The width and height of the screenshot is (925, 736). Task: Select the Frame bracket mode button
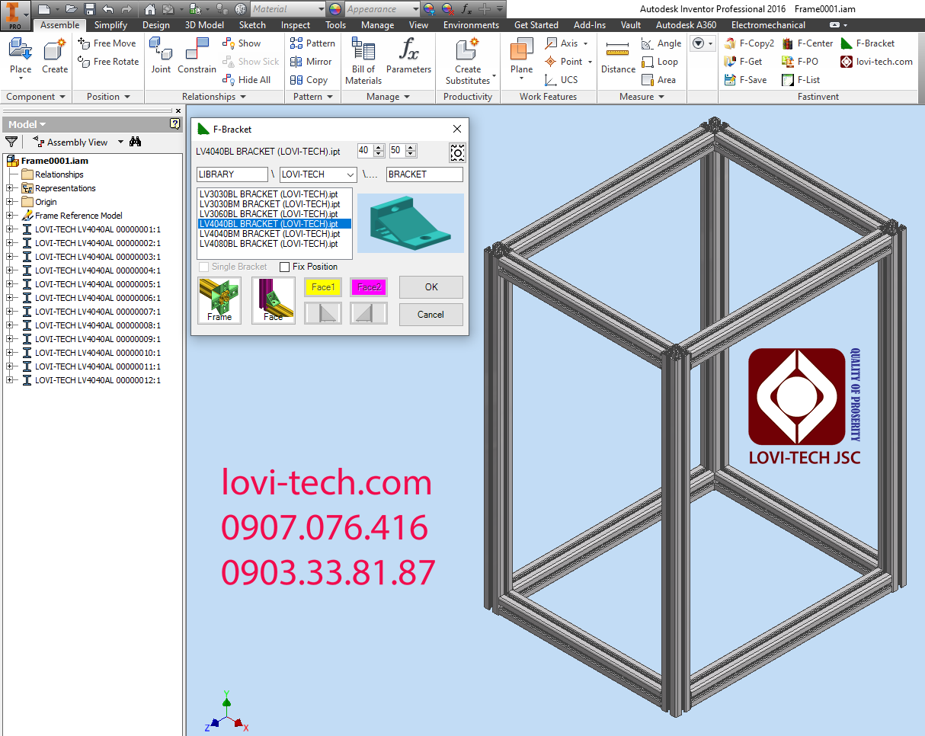click(x=219, y=300)
